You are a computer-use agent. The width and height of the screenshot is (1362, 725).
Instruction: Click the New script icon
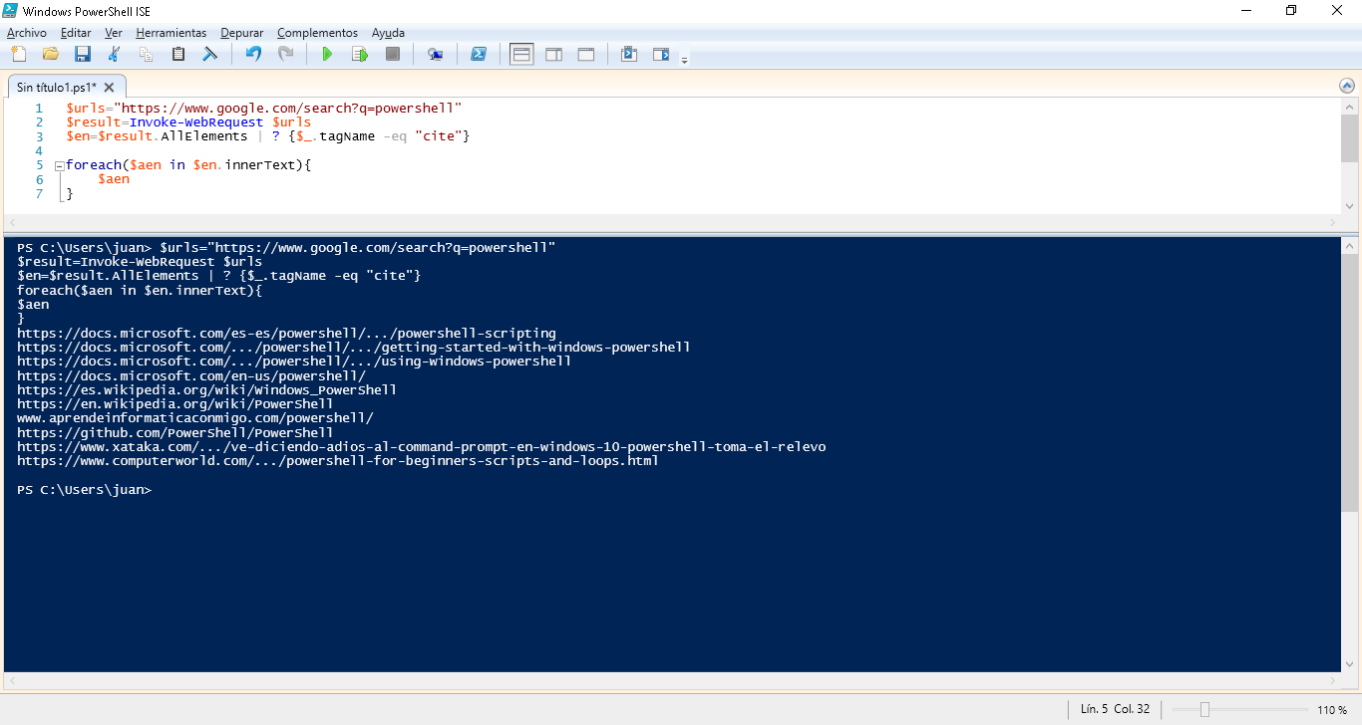point(19,54)
